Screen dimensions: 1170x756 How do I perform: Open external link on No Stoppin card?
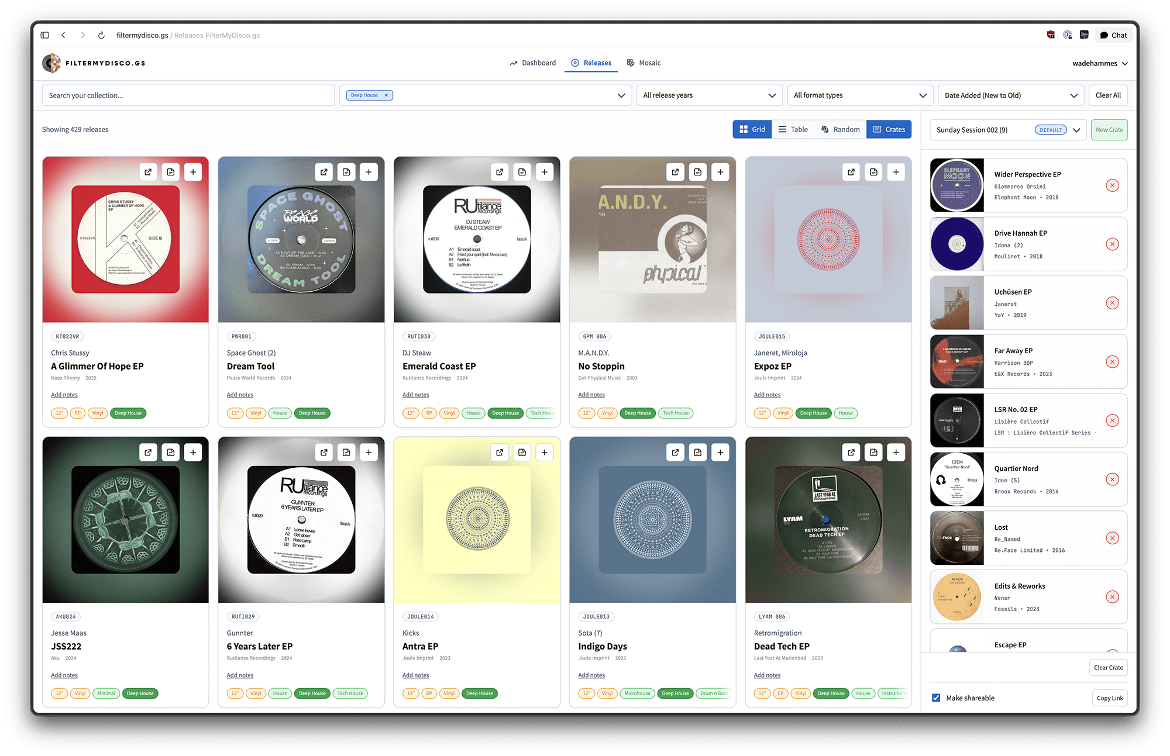point(675,172)
